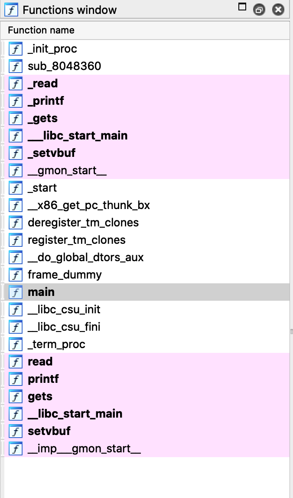Screen dimensions: 293x498
Task: Click the icon beside __libc_csu_init
Action: click(x=16, y=309)
